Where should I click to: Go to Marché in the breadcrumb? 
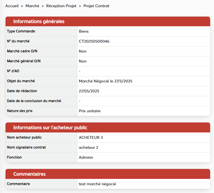pos(32,6)
